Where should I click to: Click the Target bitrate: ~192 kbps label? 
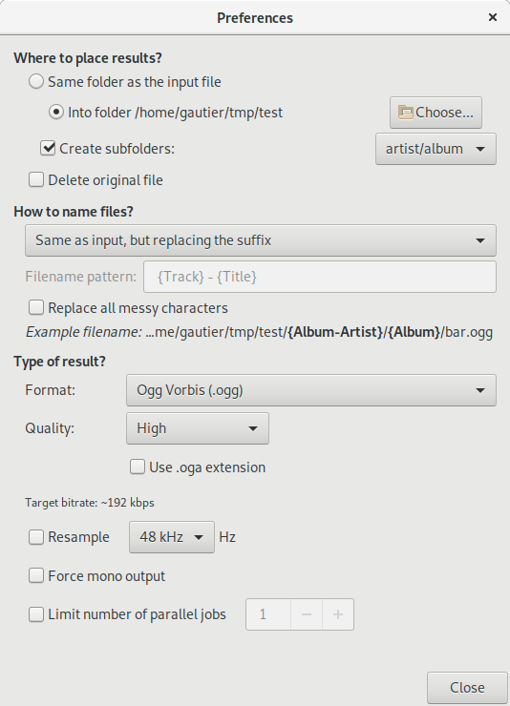coord(90,503)
